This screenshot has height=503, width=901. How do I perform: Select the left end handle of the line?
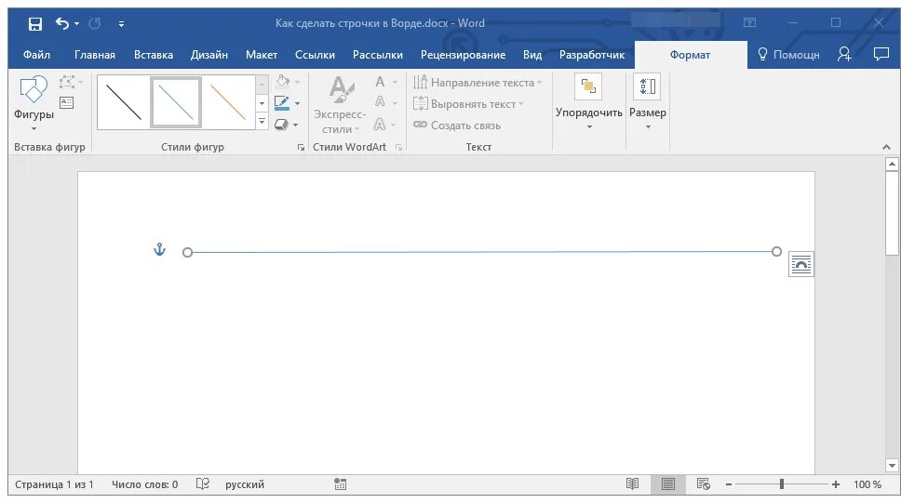coord(187,253)
